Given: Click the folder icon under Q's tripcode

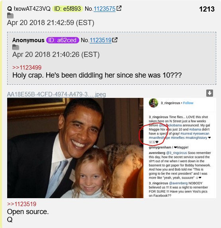Looking at the screenshot, I should click(10, 16).
